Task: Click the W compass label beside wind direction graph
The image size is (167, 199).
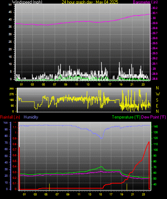Action: [x=158, y=94]
